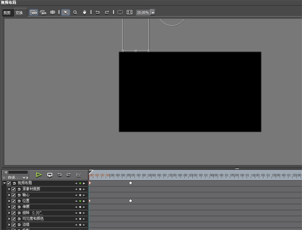Uncheck the 旋转 checkbox
The height and width of the screenshot is (230, 302).
tap(13, 212)
